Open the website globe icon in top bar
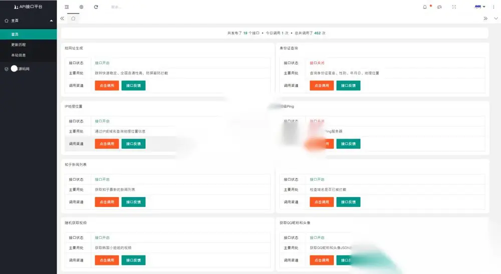Viewport: 501px width, 274px height. click(81, 6)
